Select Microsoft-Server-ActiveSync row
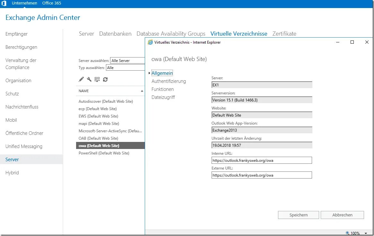This screenshot has width=374, height=236. 110,131
